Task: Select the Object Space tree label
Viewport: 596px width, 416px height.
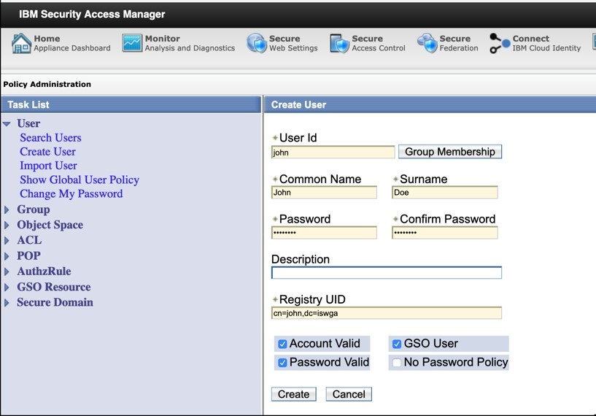Action: click(50, 225)
